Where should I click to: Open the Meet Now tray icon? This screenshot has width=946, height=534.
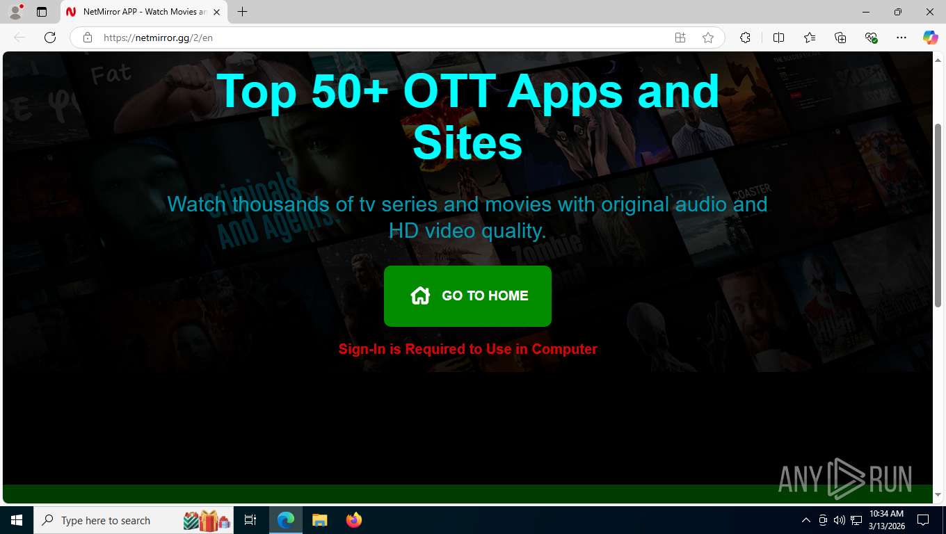coord(823,520)
